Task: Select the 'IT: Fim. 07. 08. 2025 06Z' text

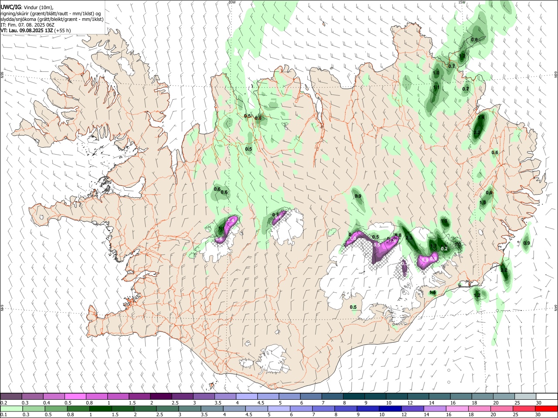Action: pos(27,25)
